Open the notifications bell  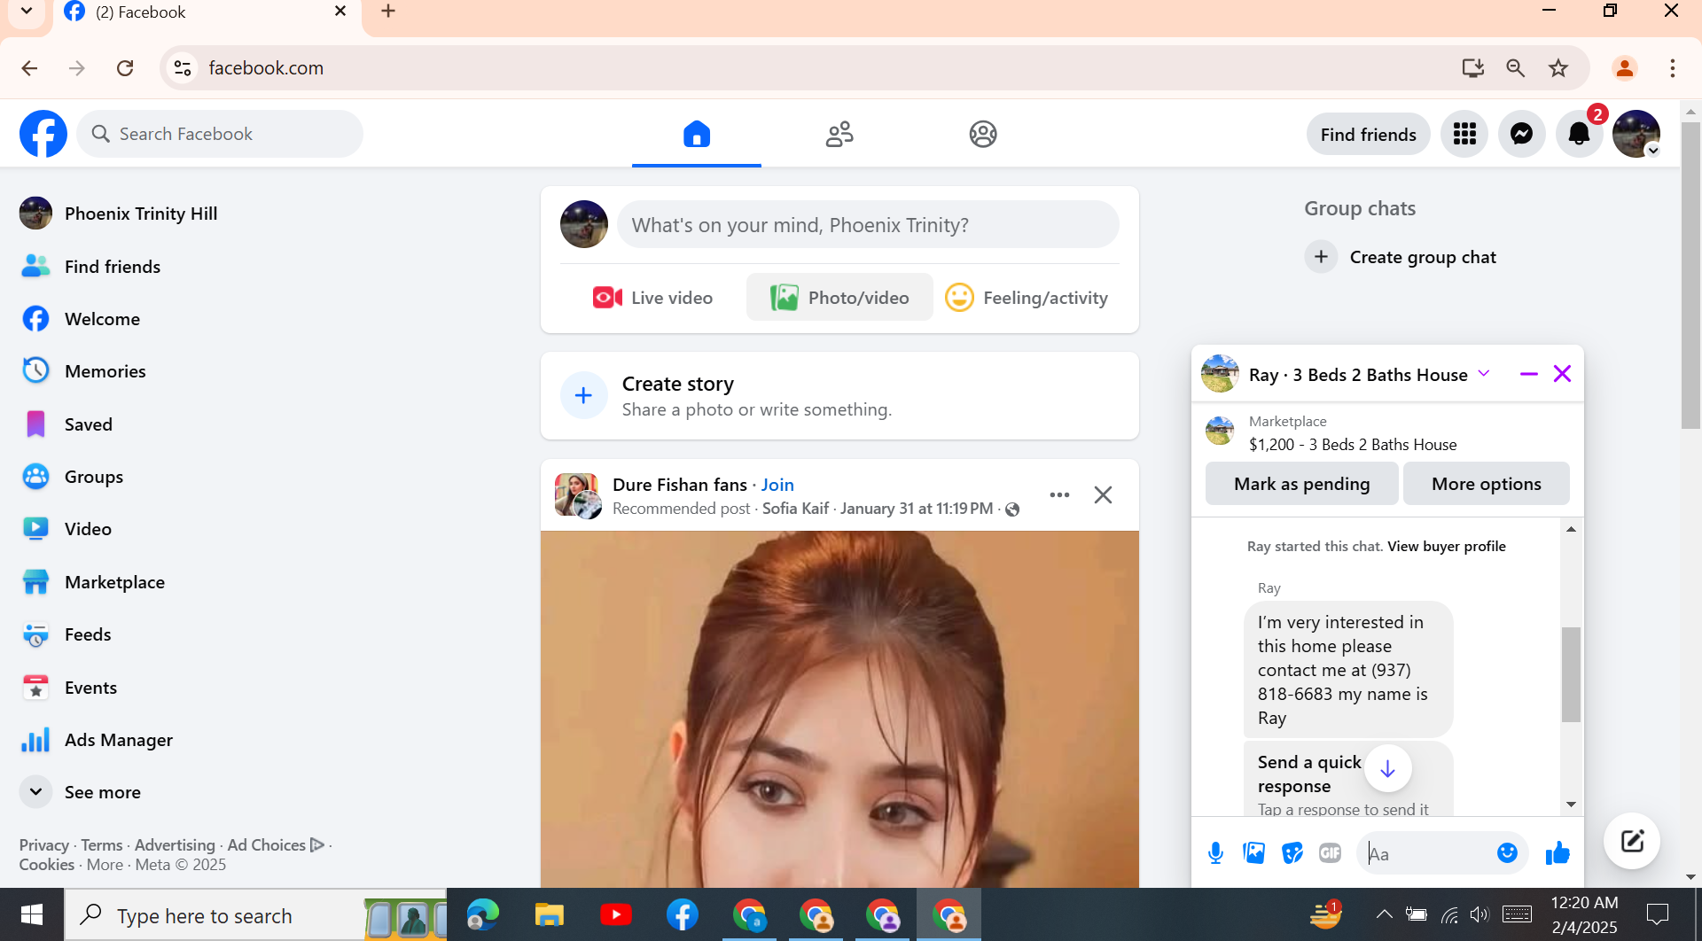pos(1580,134)
